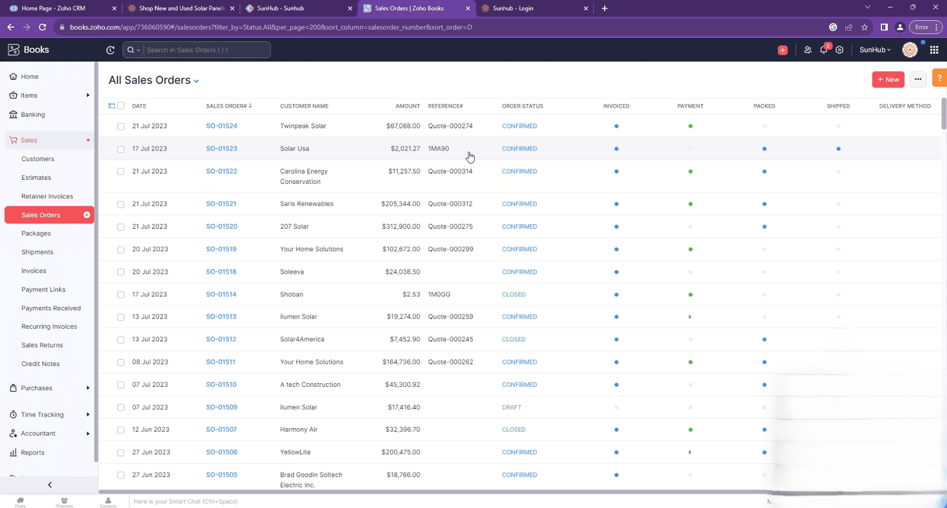Open the user profile avatar

tap(910, 50)
